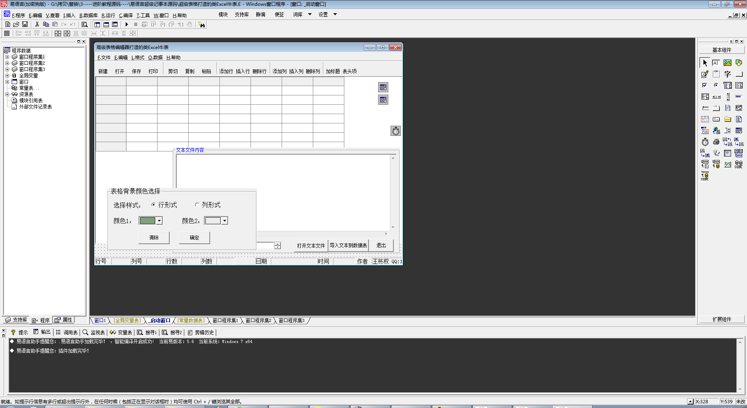This screenshot has height=408, width=747.
Task: Click the 颜色2 white color swatch
Action: click(x=213, y=221)
